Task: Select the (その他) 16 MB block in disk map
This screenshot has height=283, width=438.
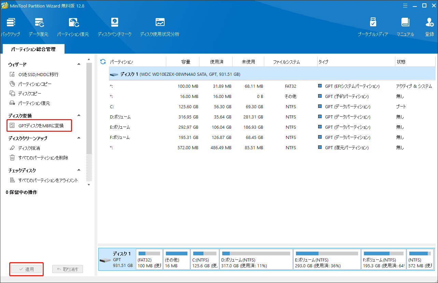Action: coord(176,259)
